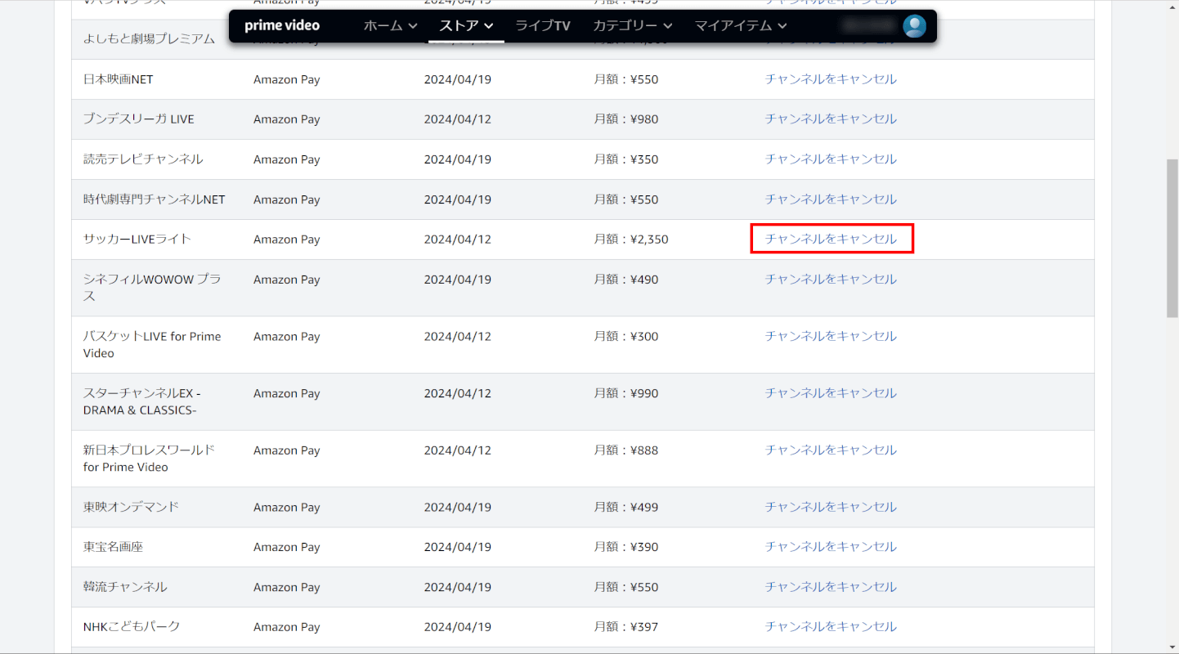Select the 月額:¥888 price cell
Image resolution: width=1179 pixels, height=654 pixels.
tap(626, 450)
